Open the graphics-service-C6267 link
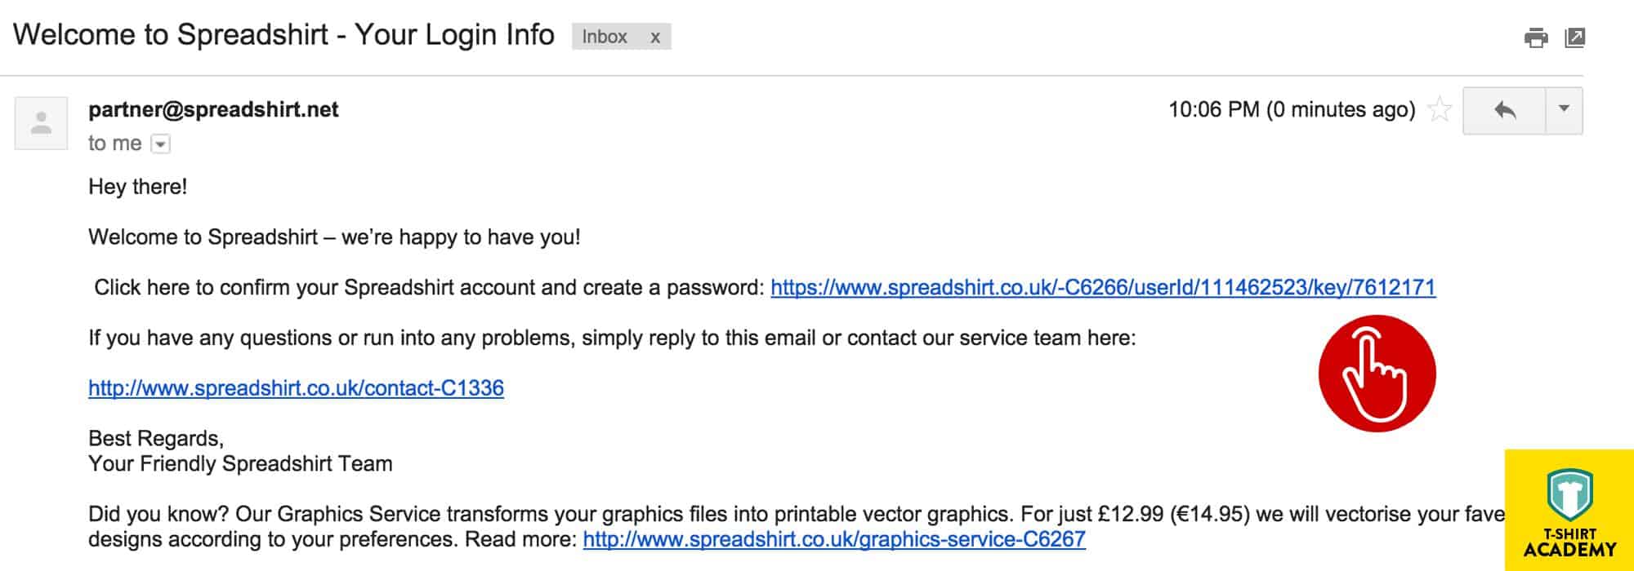This screenshot has height=571, width=1634. pos(834,539)
